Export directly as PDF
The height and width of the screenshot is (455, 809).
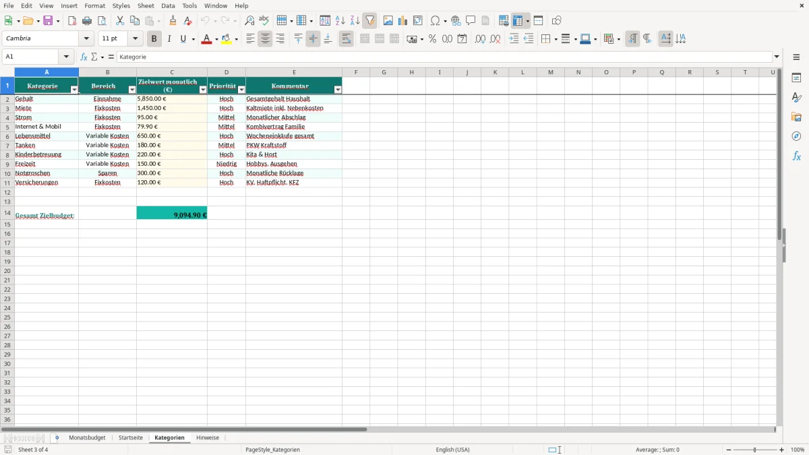point(72,21)
